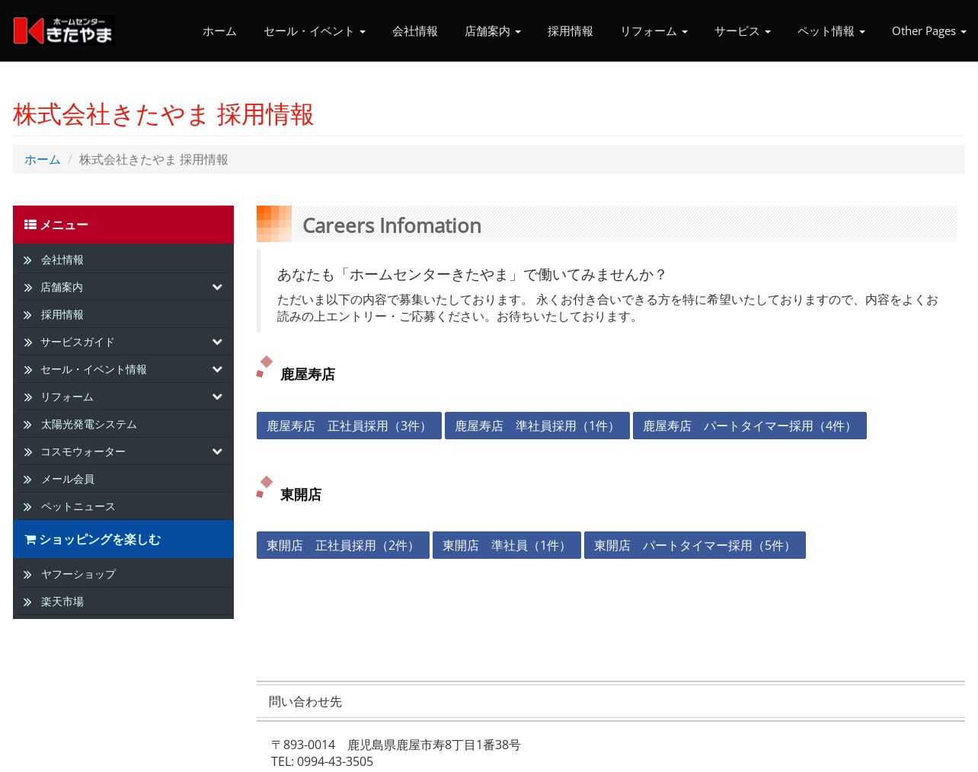Click 株式会社きたやま 採用情報 breadcrumb text
This screenshot has height=772, width=978.
click(x=154, y=160)
